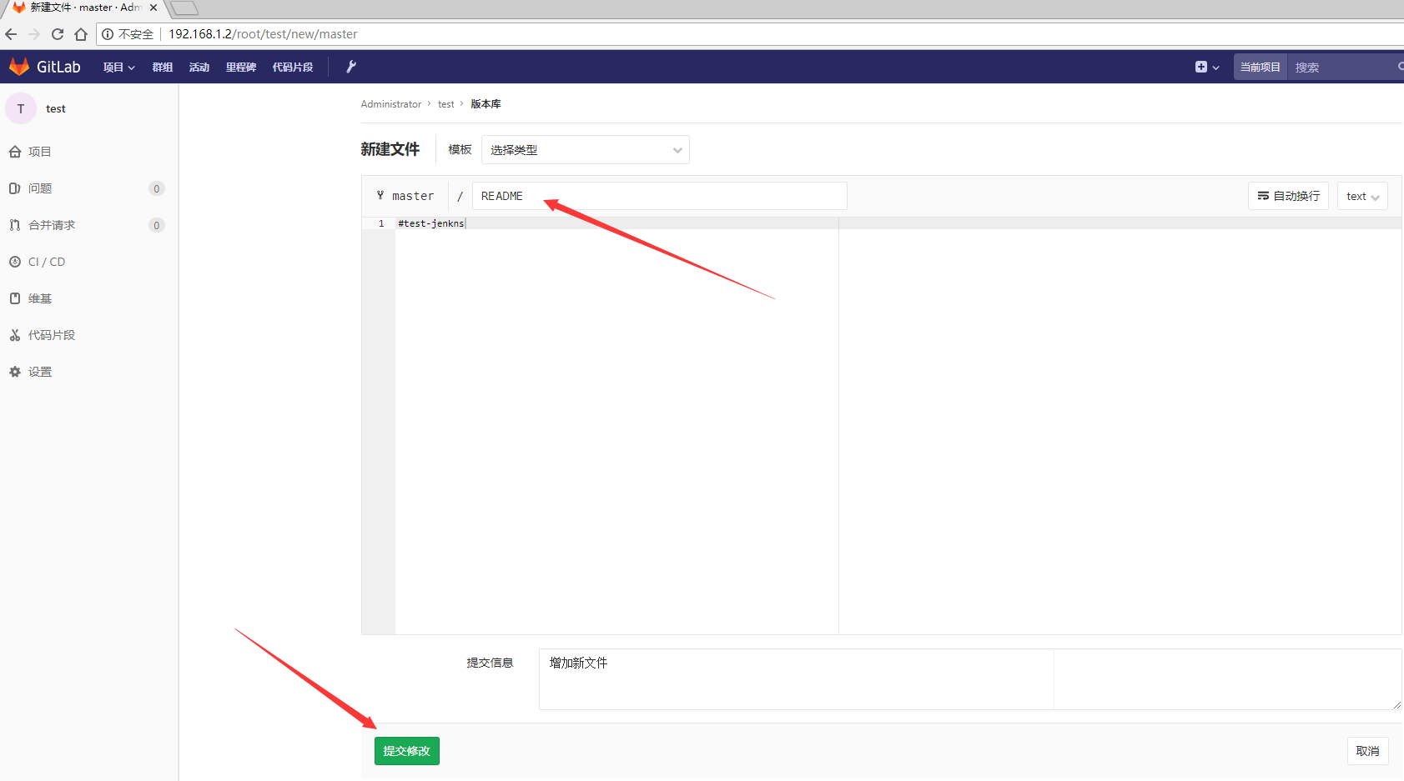
Task: Expand the 项目 menu in navbar
Action: point(118,68)
